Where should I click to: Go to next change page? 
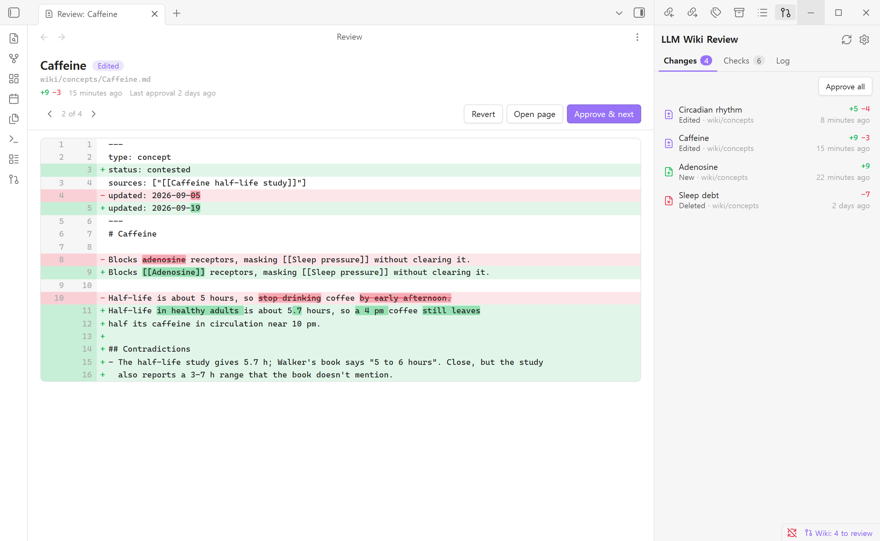[x=94, y=114]
